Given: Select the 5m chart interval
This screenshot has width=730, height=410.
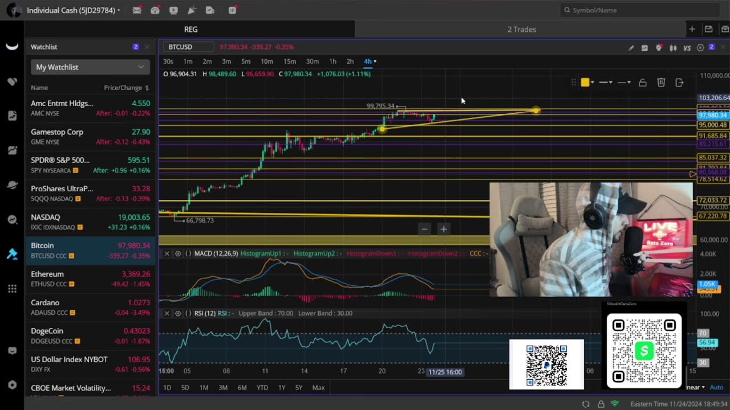Looking at the screenshot, I should tap(246, 61).
